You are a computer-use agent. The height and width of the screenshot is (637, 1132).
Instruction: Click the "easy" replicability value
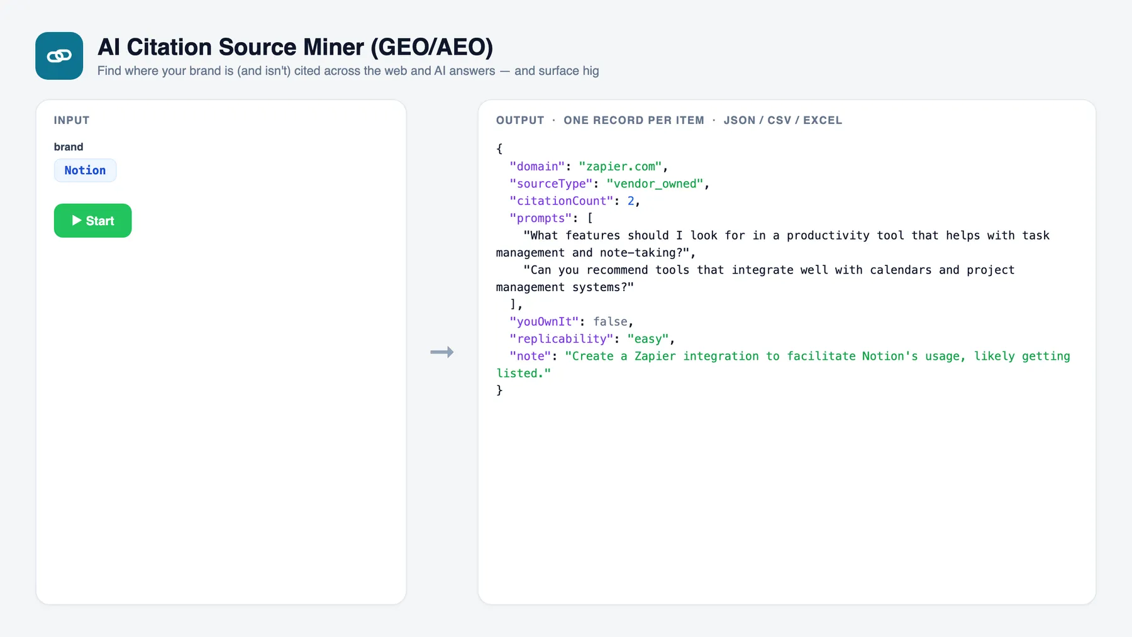(648, 339)
